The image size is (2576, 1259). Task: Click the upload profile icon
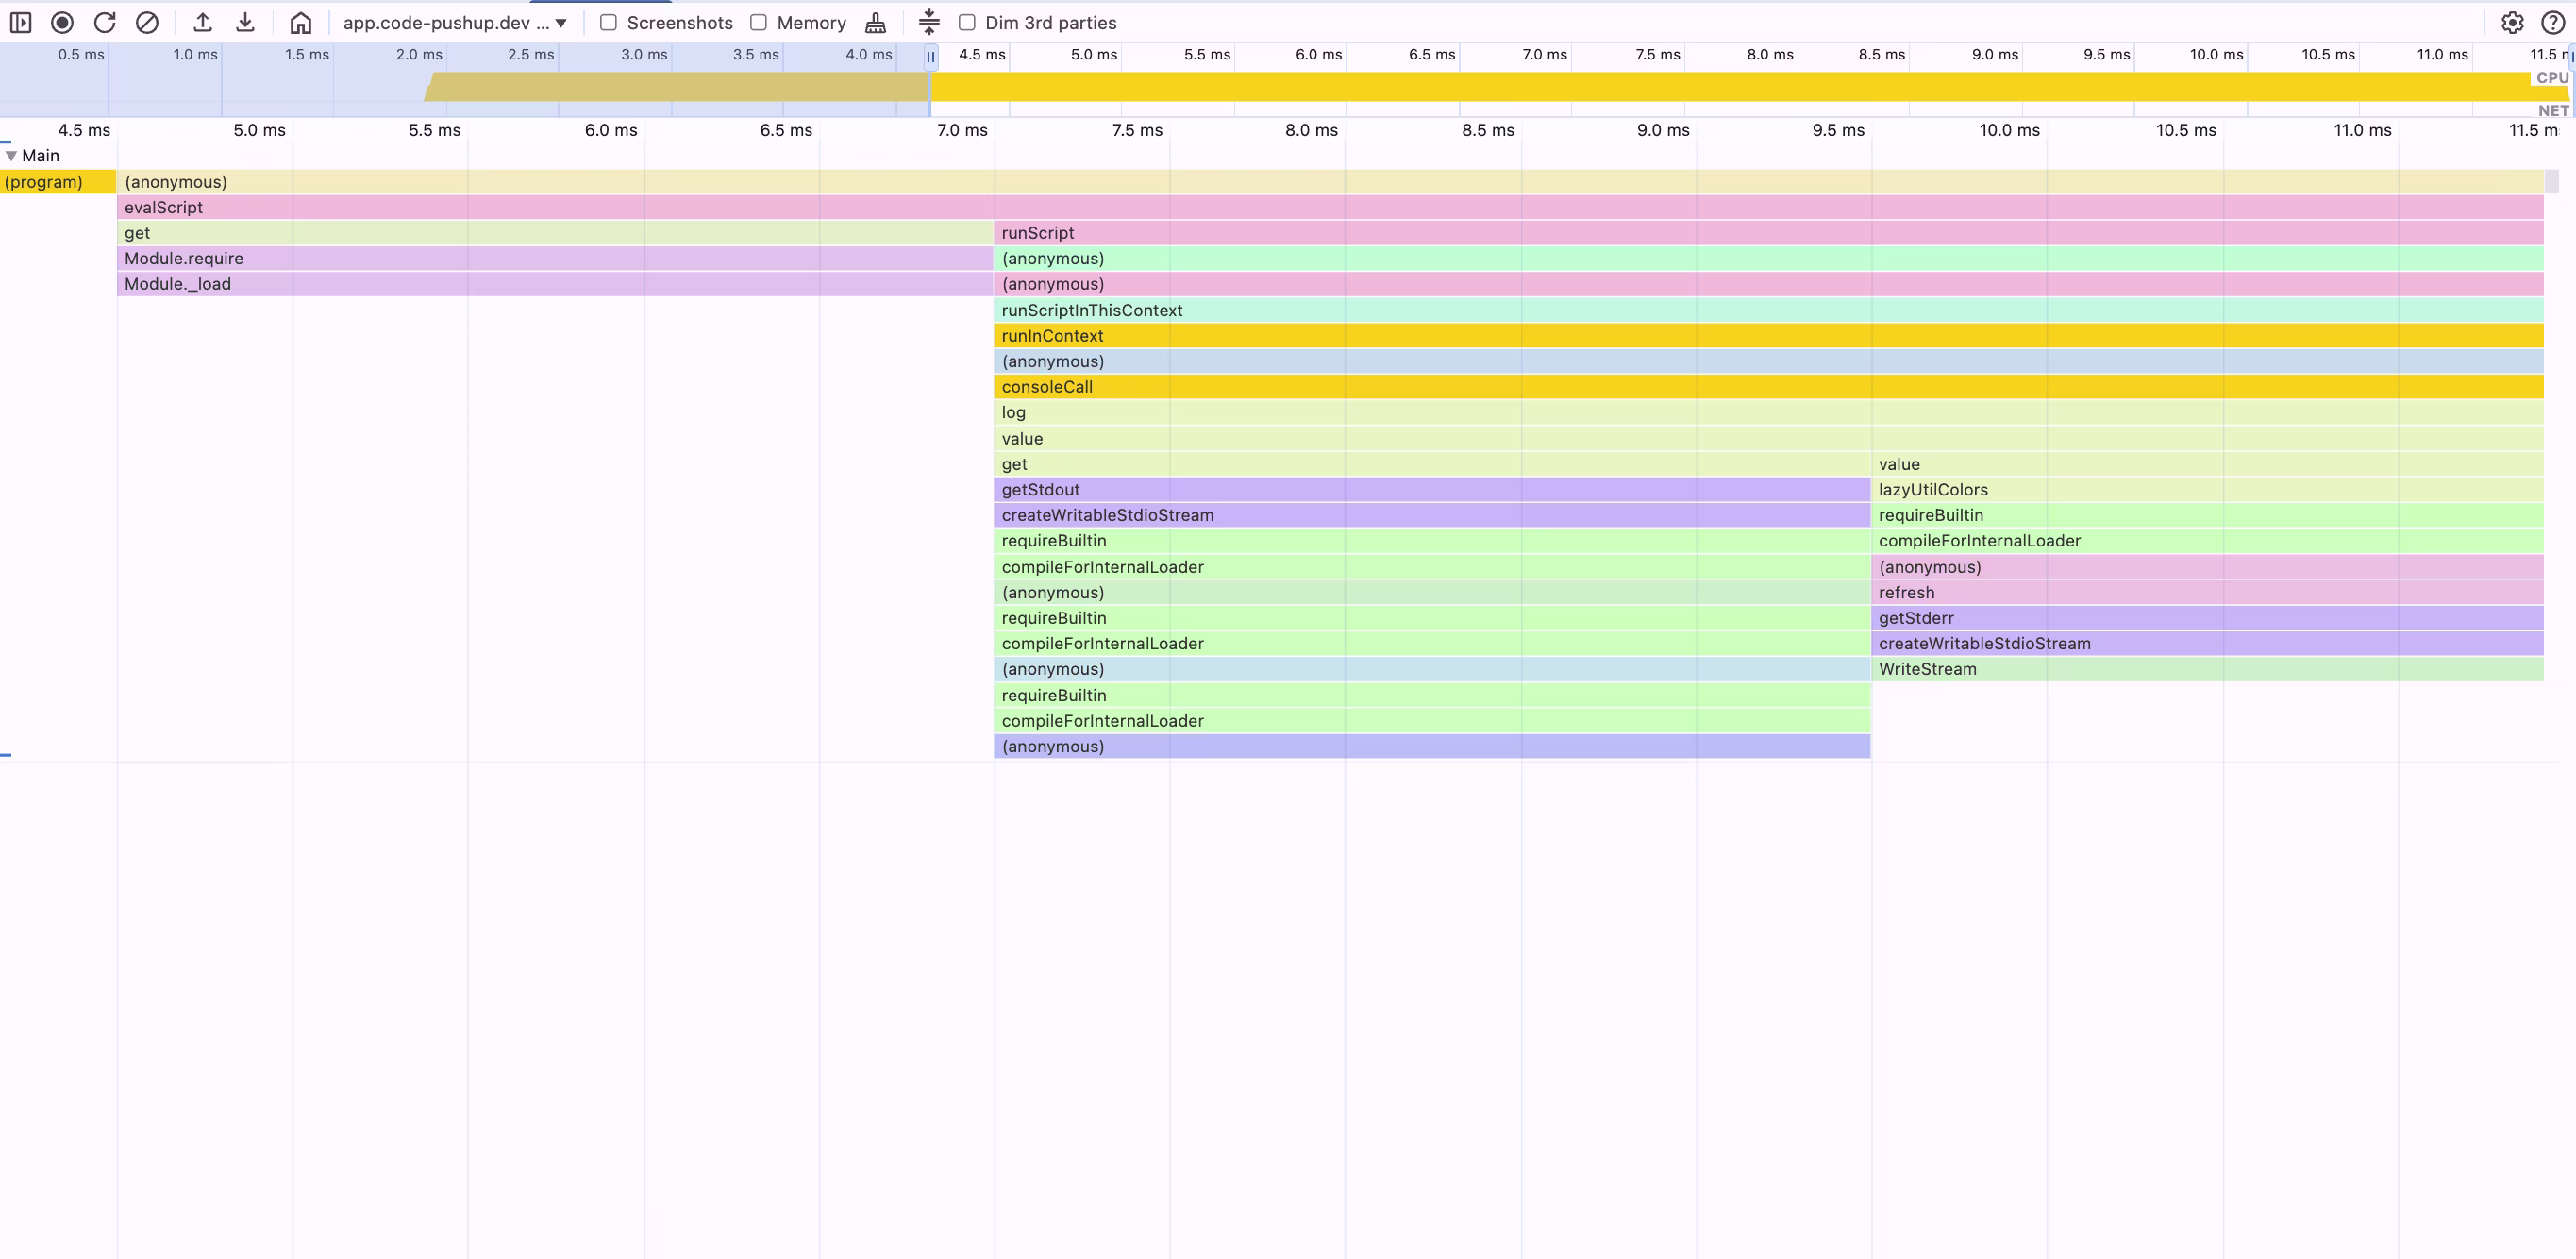[202, 22]
